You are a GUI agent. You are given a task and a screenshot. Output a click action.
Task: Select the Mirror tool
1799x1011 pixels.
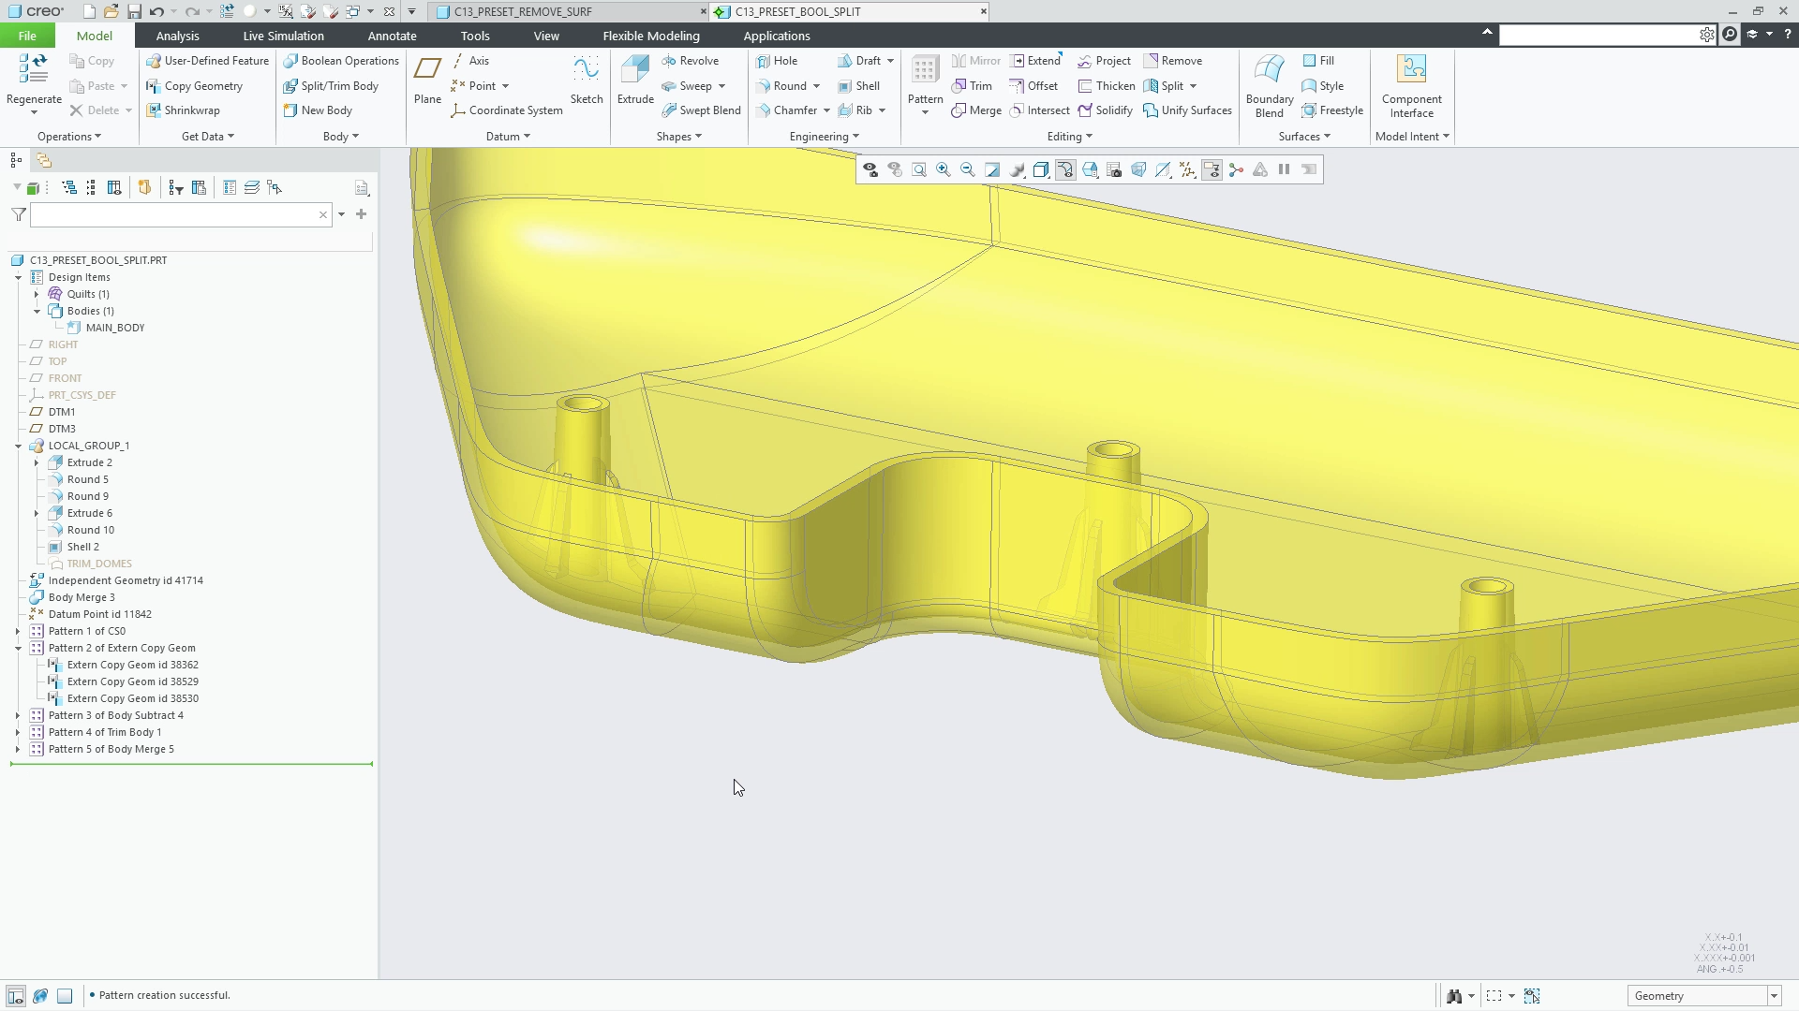976,61
